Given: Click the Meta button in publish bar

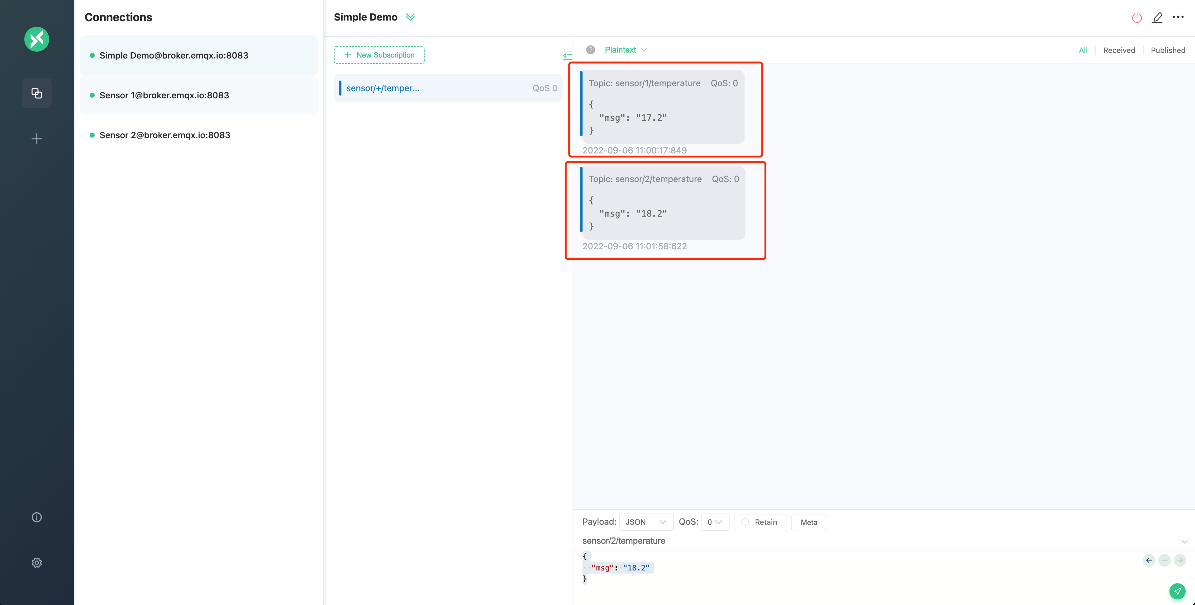Looking at the screenshot, I should pyautogui.click(x=808, y=522).
